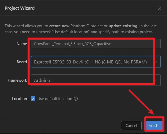
Task: Open the Espressif ESP32-S3-DevKitC board combo box
Action: (96, 62)
